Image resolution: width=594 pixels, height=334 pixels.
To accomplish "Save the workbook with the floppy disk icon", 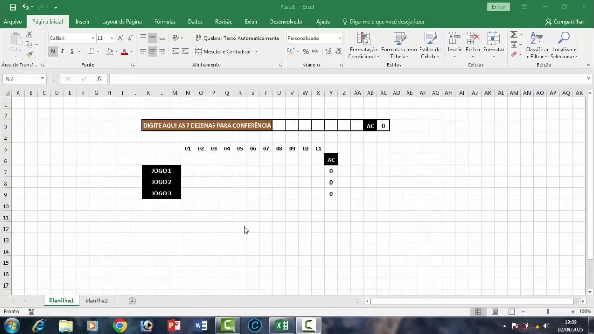I will (x=13, y=7).
